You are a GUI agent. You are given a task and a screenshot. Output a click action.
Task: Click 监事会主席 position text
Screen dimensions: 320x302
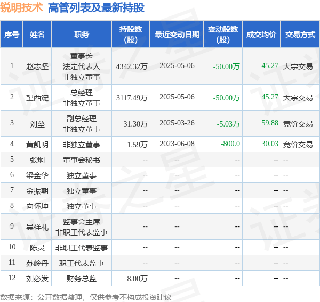[x=82, y=222]
